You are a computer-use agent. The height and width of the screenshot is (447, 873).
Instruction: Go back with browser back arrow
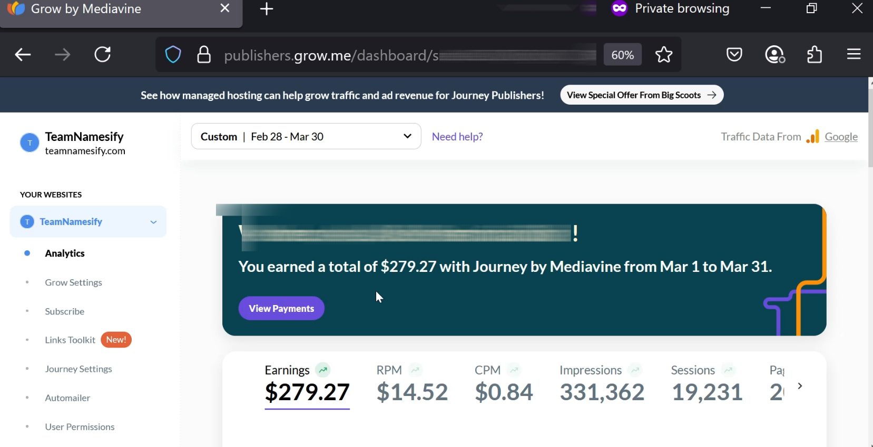(23, 55)
